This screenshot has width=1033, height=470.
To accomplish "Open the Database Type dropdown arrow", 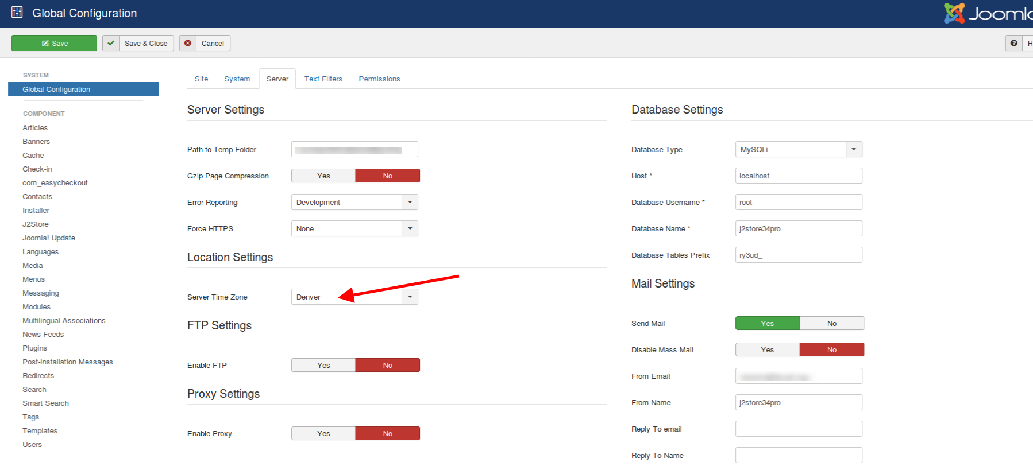I will (x=854, y=150).
